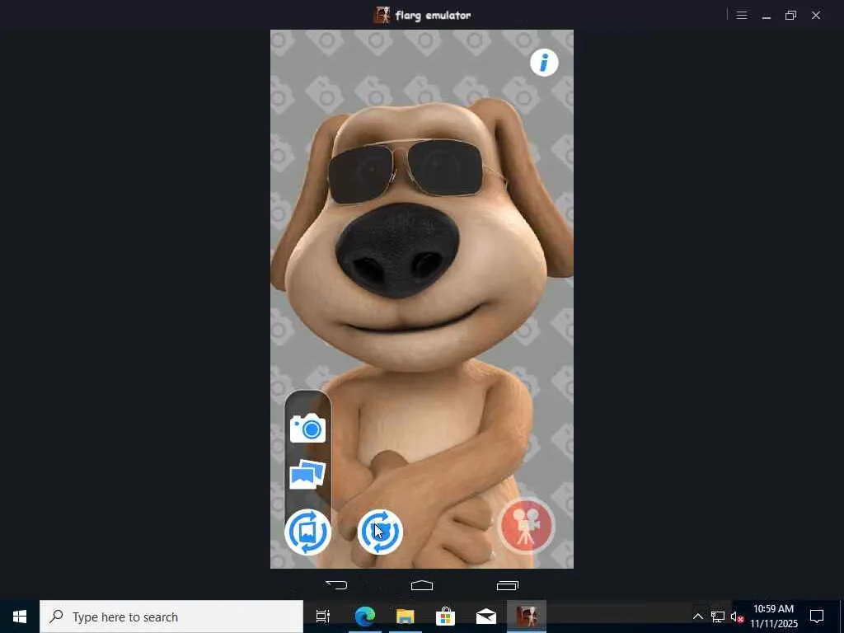Screen dimensions: 844x633
Task: Tap the Android home navigation button
Action: click(x=422, y=585)
